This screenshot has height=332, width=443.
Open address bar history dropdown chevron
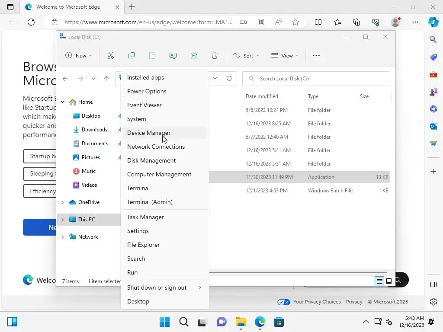click(215, 78)
